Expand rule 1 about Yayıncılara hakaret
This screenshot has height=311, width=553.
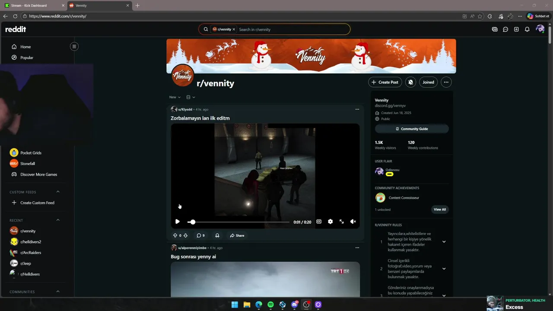444,242
